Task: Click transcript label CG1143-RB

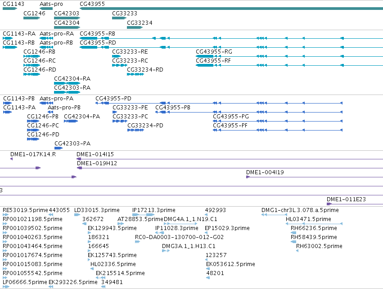Action: pyautogui.click(x=18, y=42)
